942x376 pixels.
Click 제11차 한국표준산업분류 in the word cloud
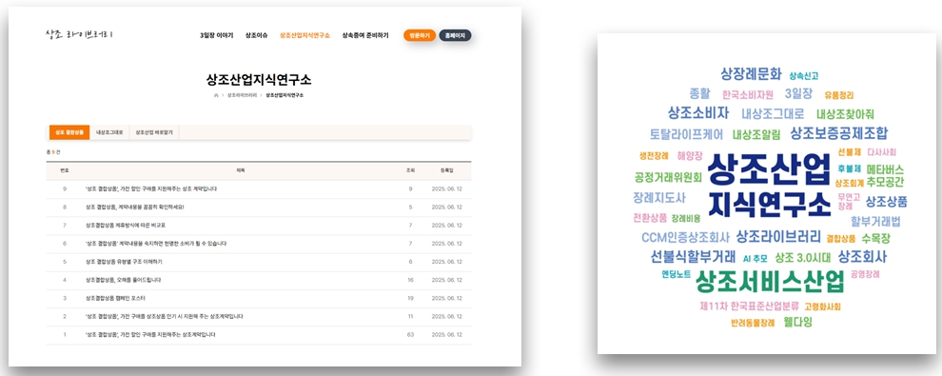(x=749, y=307)
